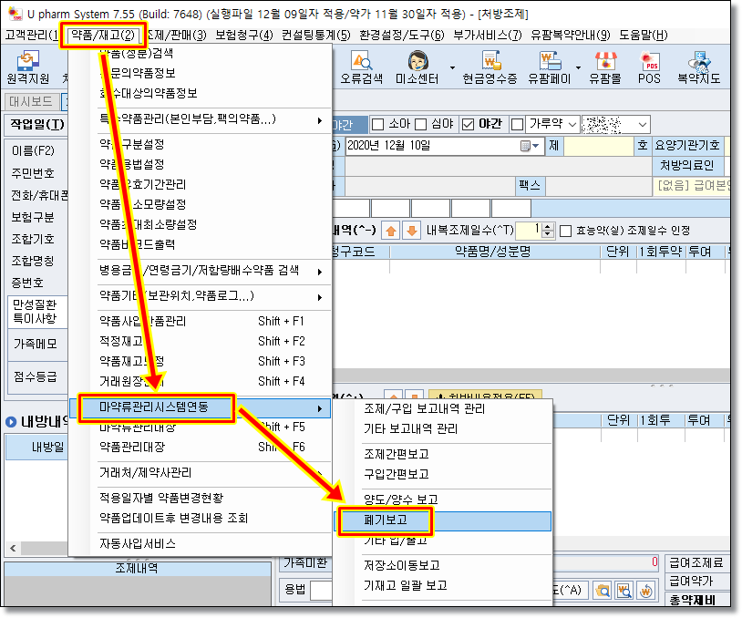Click the 원격지원 remote support icon
This screenshot has width=742, height=618.
(28, 68)
